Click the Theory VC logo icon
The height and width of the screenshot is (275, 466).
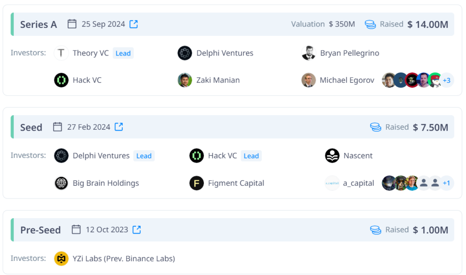click(x=61, y=53)
